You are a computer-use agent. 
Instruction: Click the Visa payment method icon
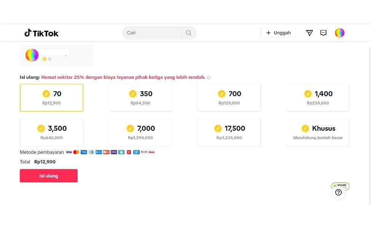(x=69, y=152)
